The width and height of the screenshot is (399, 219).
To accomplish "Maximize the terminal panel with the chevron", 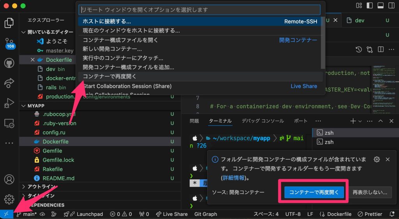I will tap(381, 121).
